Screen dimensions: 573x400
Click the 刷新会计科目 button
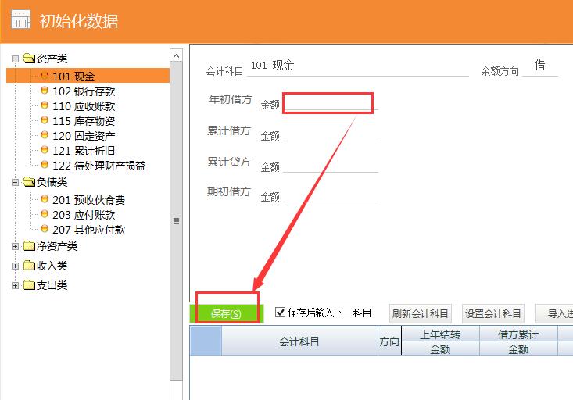(421, 314)
